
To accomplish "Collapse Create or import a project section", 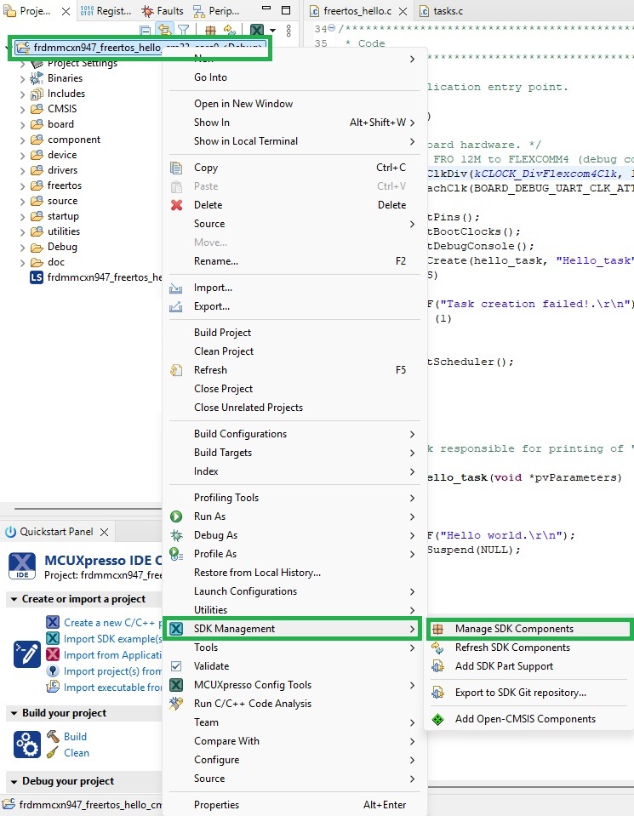I will click(x=14, y=600).
